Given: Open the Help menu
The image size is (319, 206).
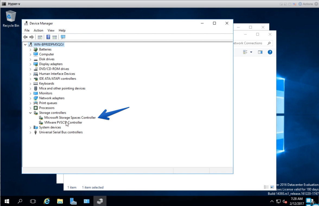Looking at the screenshot, I should coord(62,30).
